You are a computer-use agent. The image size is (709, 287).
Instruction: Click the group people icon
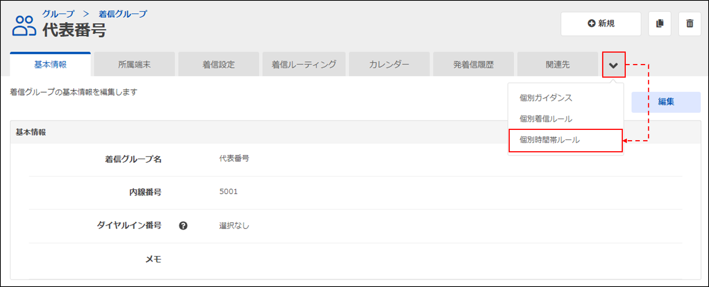click(24, 26)
